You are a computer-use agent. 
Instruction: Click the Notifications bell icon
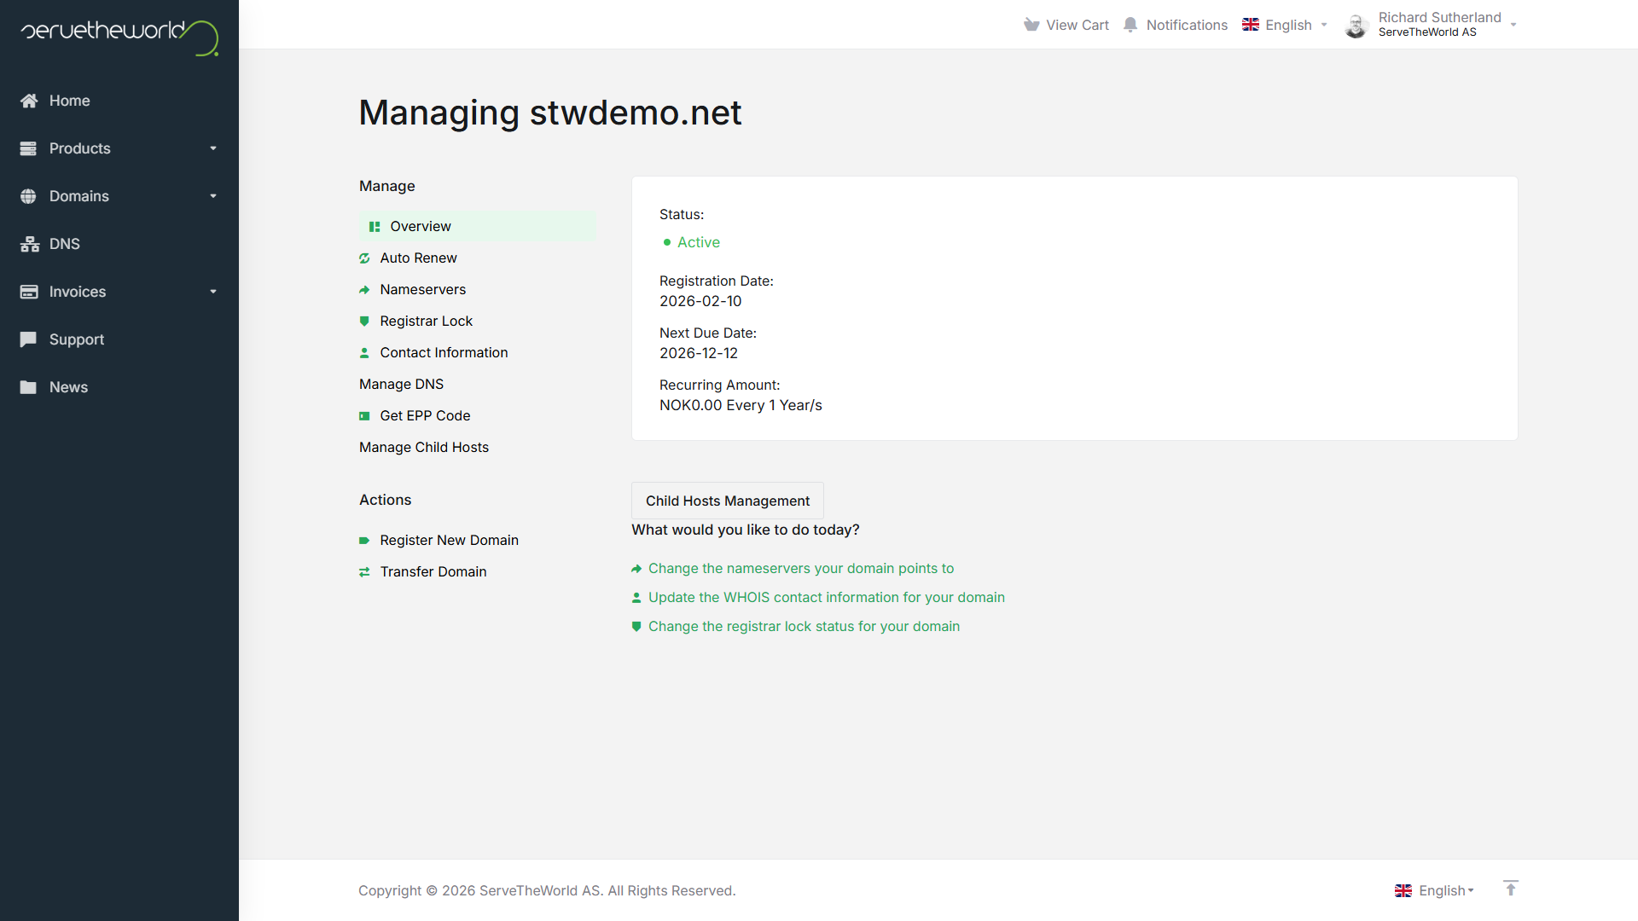(1130, 25)
